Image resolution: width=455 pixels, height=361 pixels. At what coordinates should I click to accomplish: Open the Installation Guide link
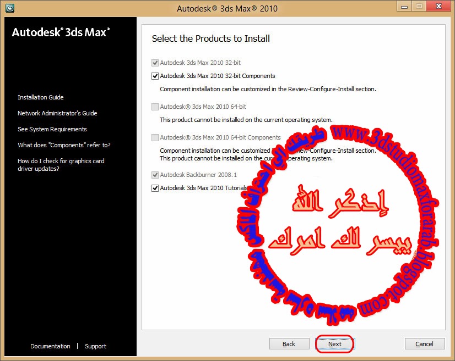click(41, 97)
